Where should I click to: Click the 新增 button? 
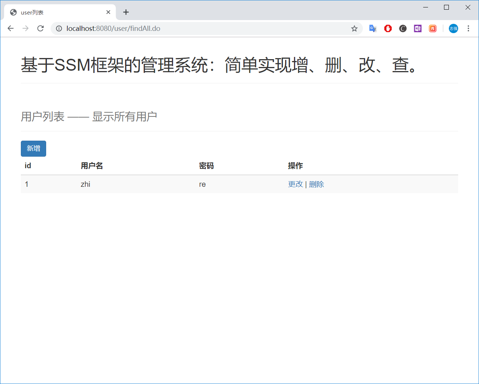tap(33, 148)
